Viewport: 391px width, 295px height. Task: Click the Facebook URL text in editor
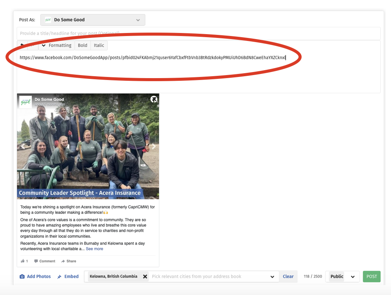coord(153,58)
